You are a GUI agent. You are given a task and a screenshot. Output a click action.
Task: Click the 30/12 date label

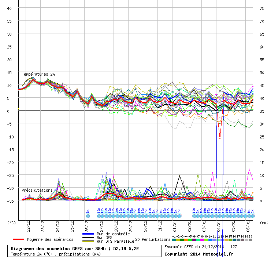[x=145, y=226]
